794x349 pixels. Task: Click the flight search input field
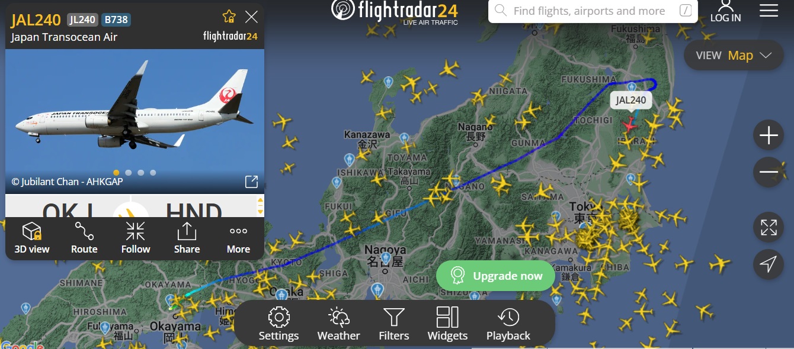[593, 11]
